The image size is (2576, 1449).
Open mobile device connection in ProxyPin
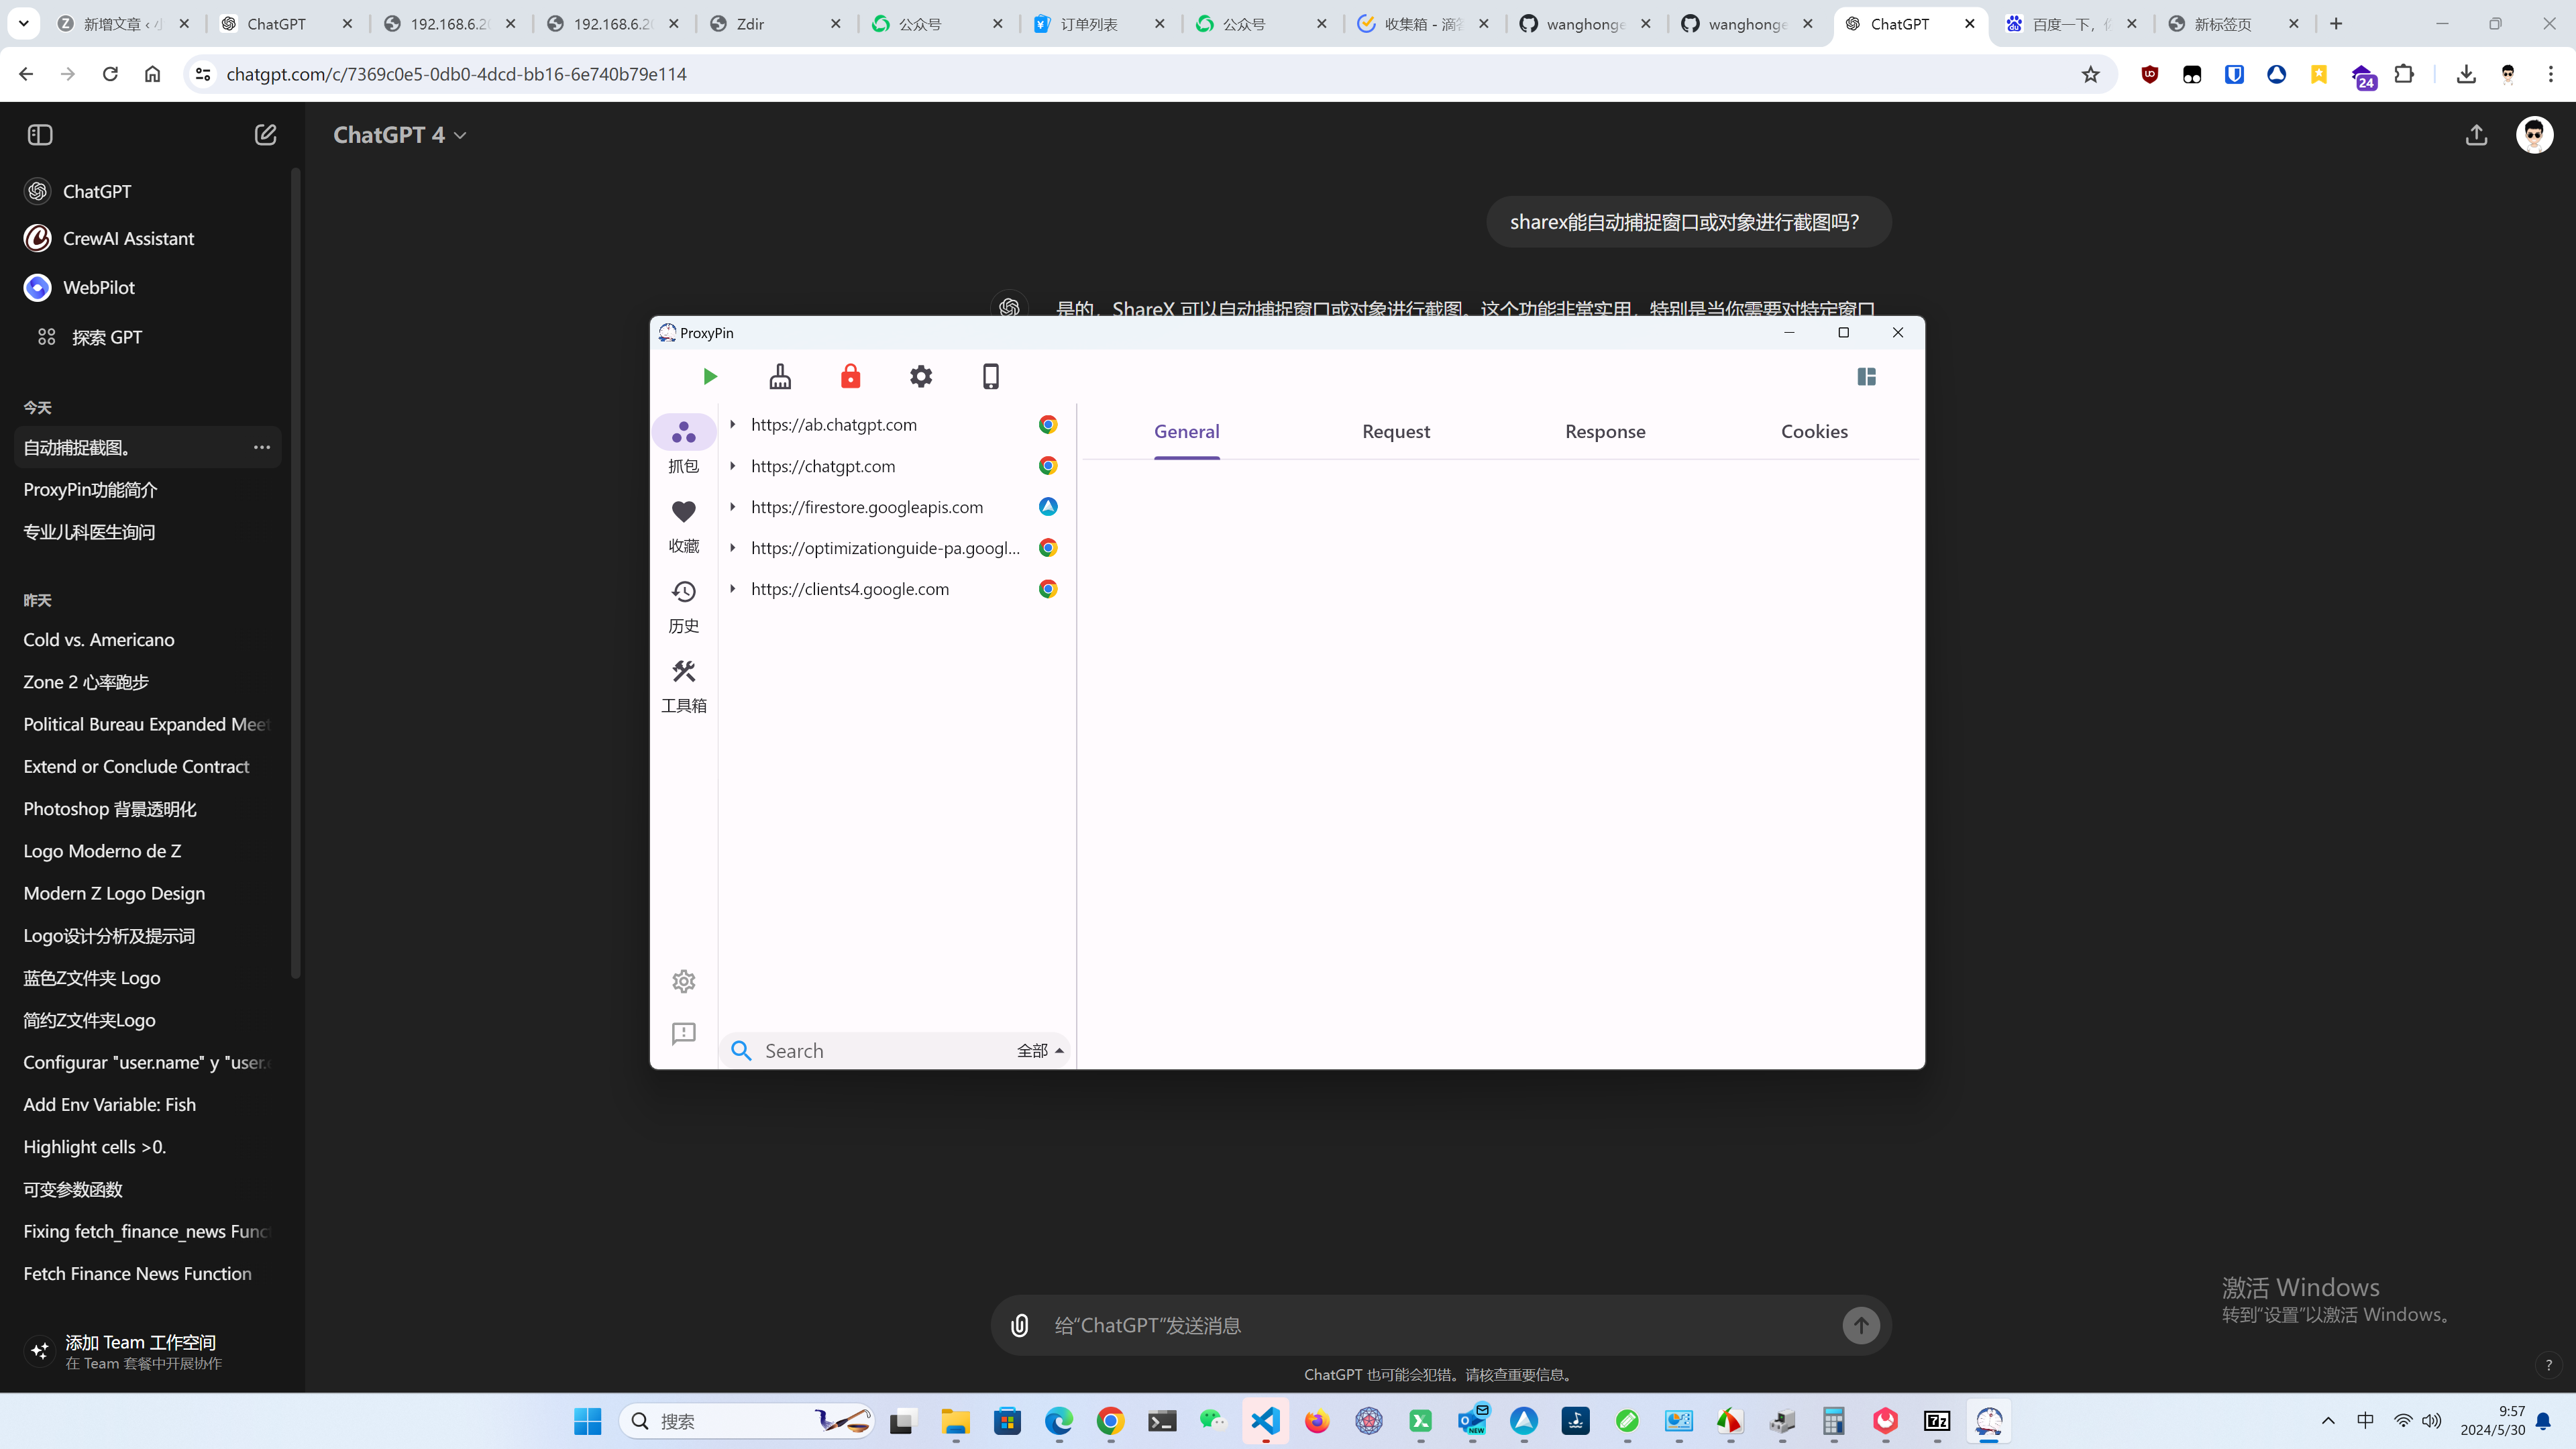[991, 377]
